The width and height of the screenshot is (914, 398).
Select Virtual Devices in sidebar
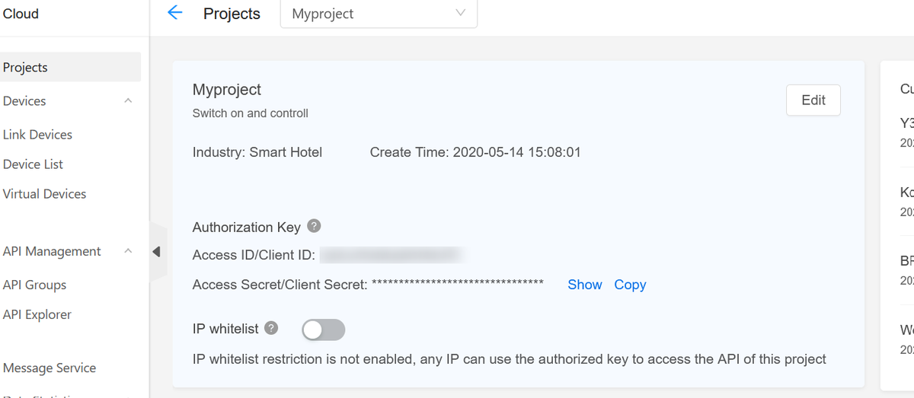click(44, 194)
